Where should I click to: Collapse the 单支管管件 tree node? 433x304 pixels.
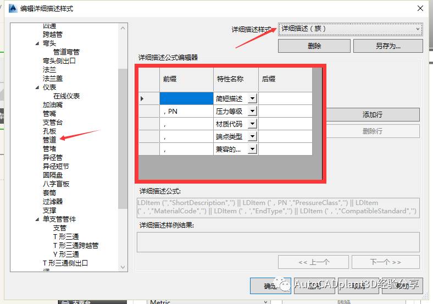37,219
